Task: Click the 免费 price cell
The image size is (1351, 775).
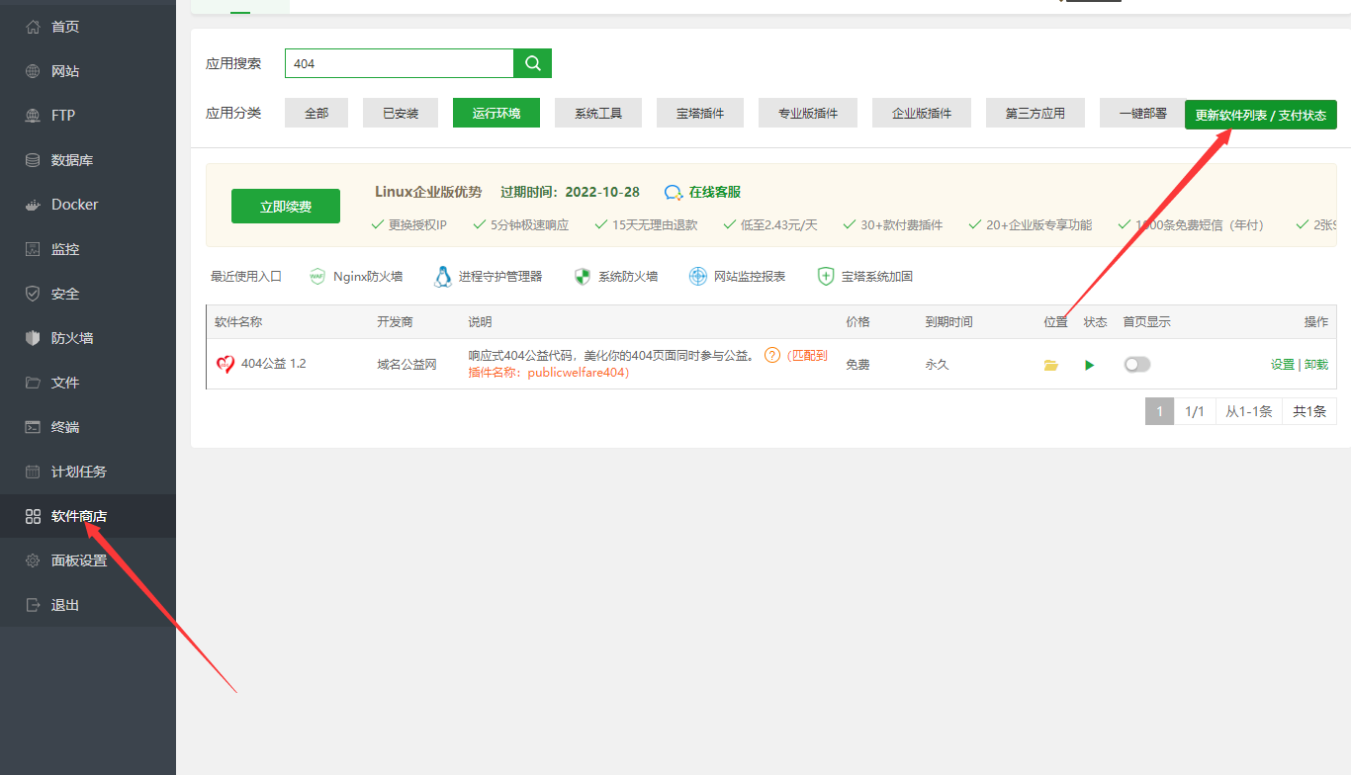Action: coord(857,365)
